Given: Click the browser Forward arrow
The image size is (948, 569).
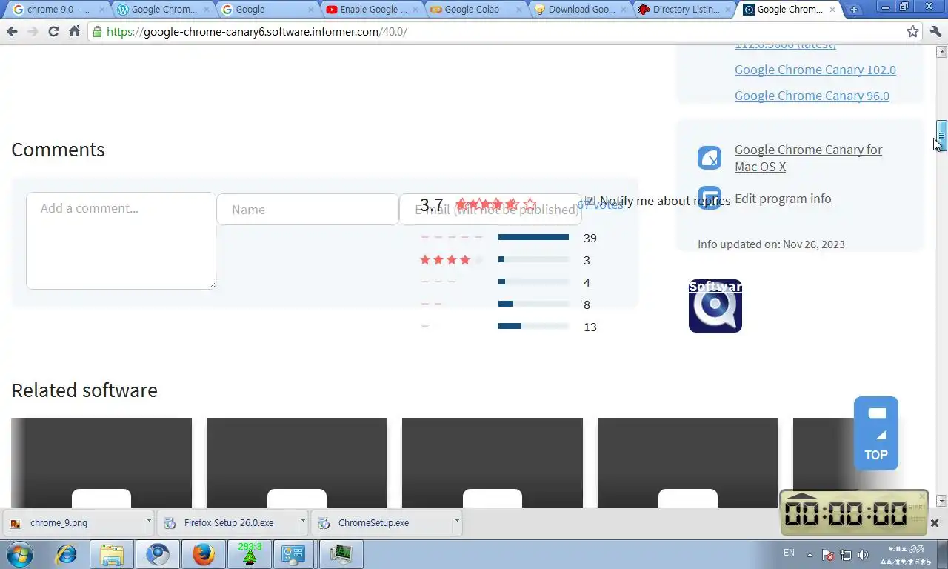Looking at the screenshot, I should (33, 32).
